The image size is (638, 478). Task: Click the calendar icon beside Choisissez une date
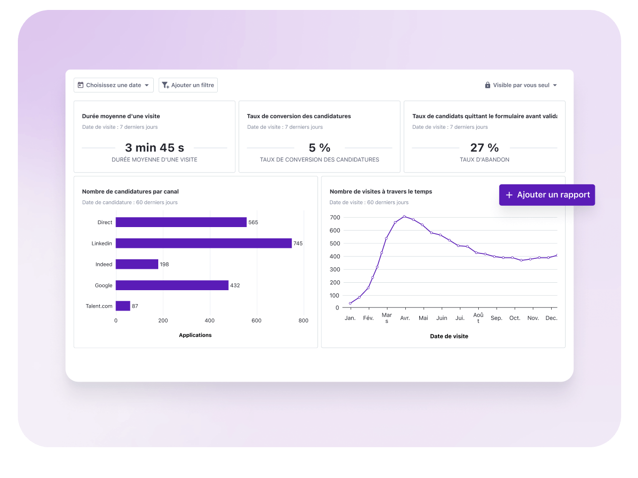[x=80, y=85]
